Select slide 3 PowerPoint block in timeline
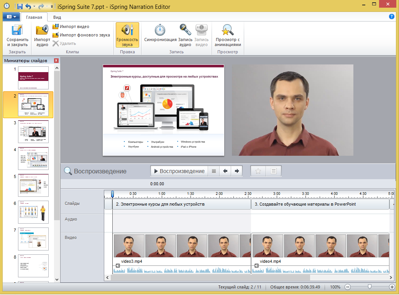Viewport: 399px width, 295px height. (x=320, y=204)
